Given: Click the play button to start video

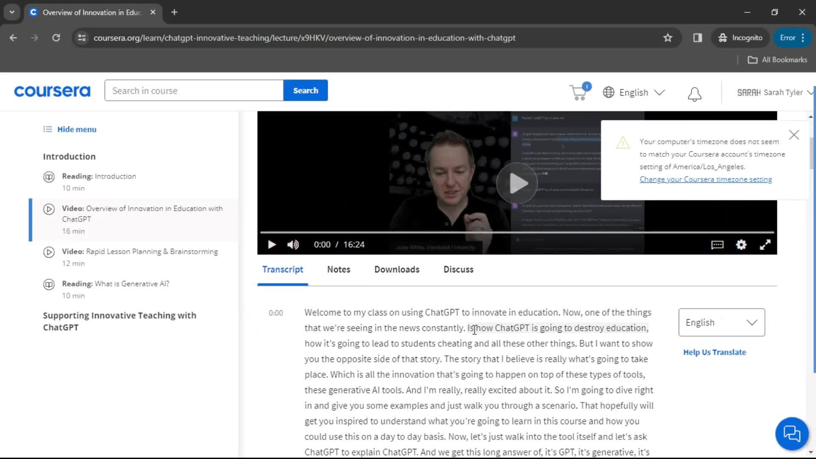Looking at the screenshot, I should coord(272,244).
